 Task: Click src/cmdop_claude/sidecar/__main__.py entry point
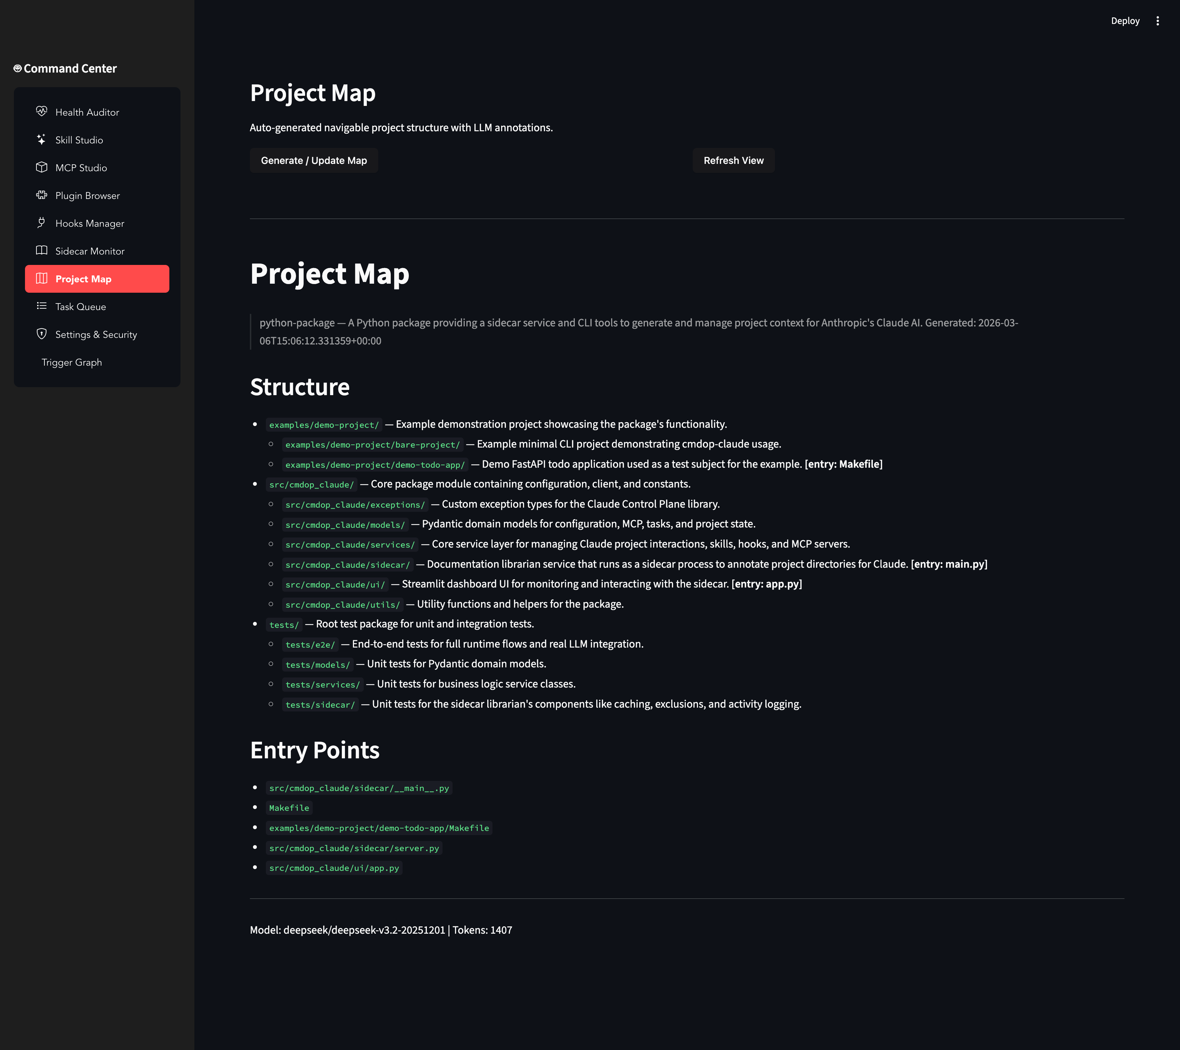pyautogui.click(x=359, y=788)
